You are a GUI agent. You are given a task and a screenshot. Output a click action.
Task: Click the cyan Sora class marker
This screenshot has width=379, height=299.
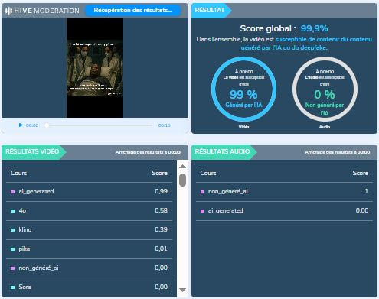(x=12, y=288)
